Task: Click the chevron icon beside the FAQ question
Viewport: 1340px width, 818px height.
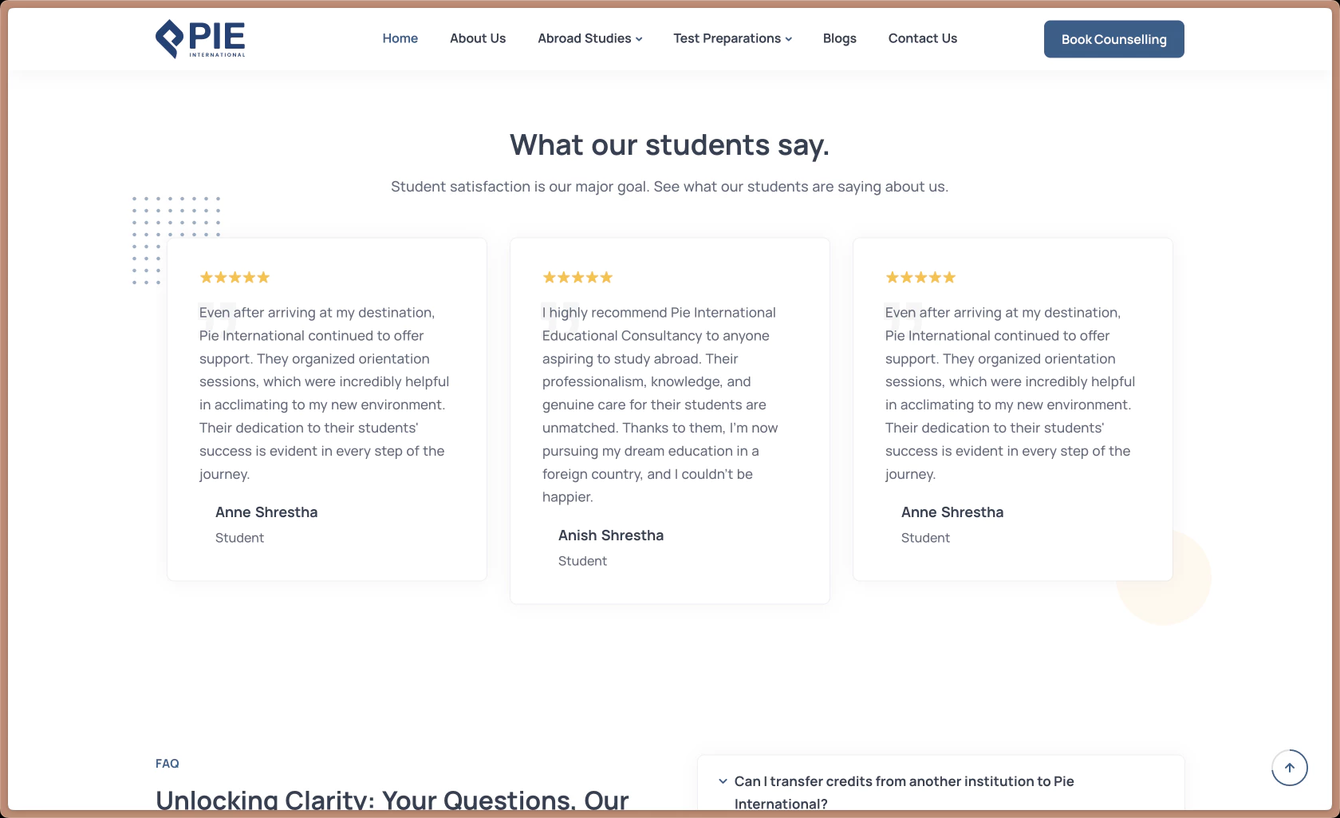Action: point(723,781)
